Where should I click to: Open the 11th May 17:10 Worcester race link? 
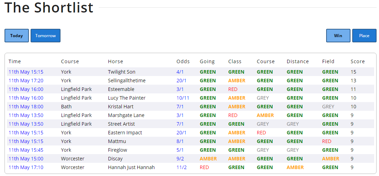[26, 167]
